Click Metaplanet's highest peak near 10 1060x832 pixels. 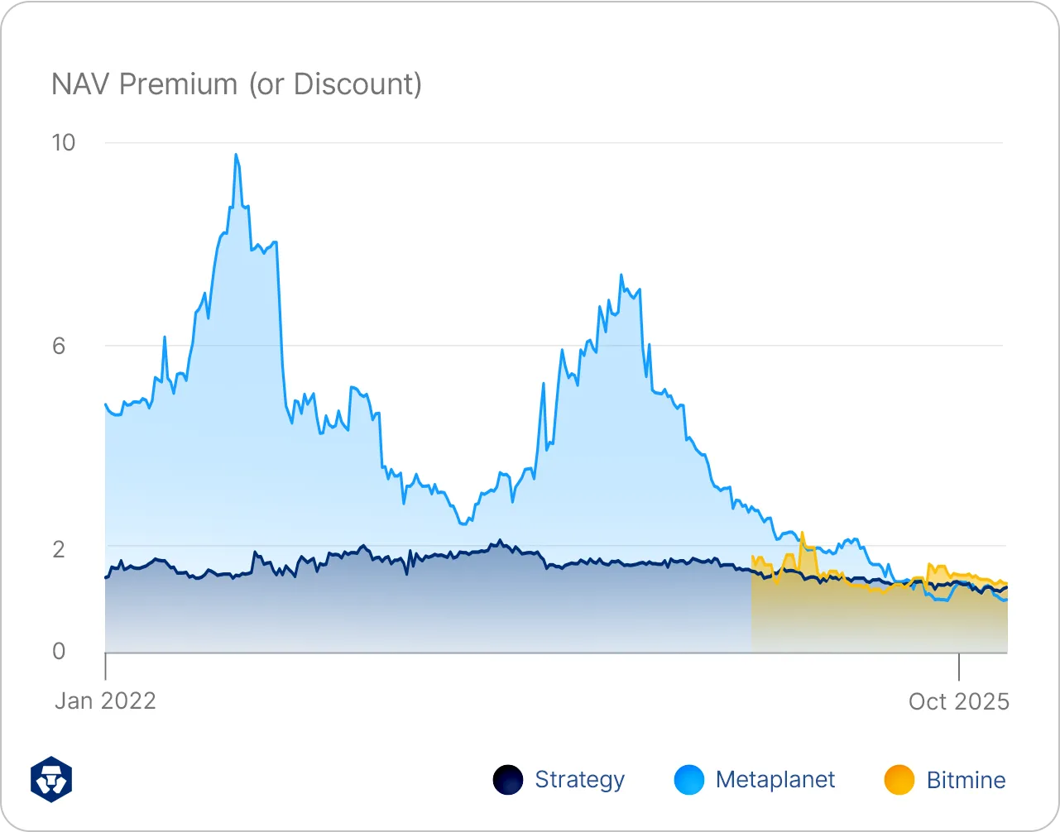236,155
